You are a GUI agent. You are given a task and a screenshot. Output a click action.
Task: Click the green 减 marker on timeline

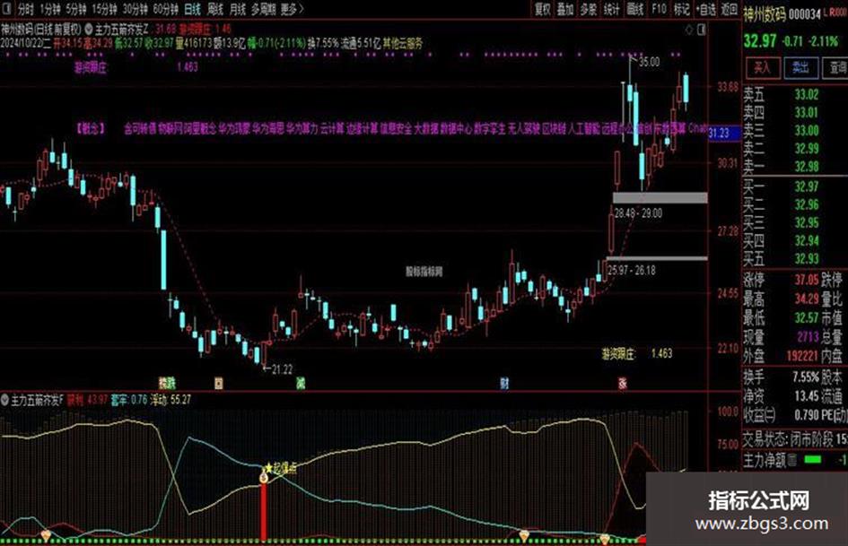click(x=301, y=384)
